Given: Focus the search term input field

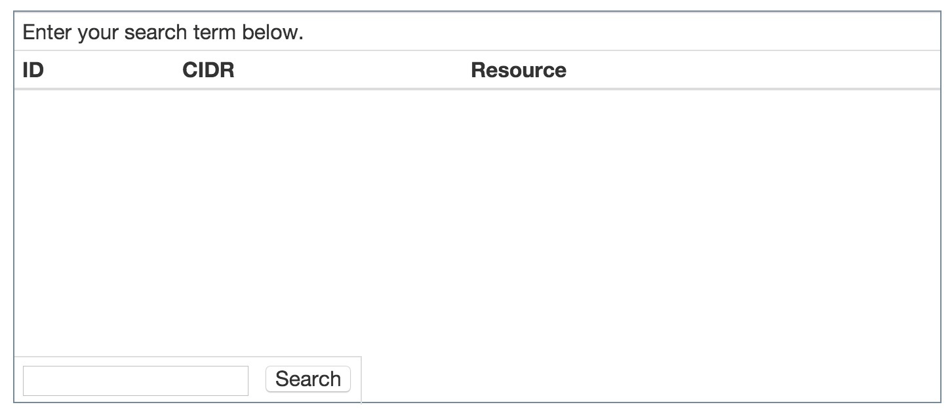Looking at the screenshot, I should (x=136, y=381).
